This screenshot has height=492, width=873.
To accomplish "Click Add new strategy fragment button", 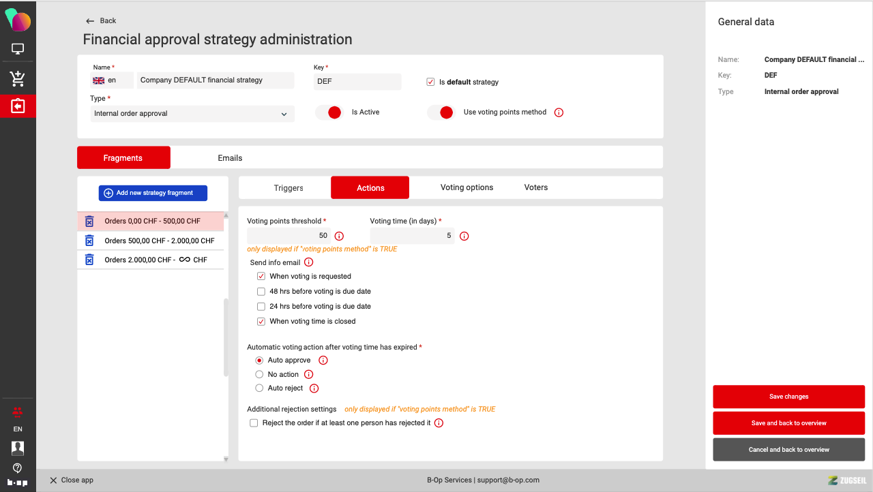I will (153, 193).
